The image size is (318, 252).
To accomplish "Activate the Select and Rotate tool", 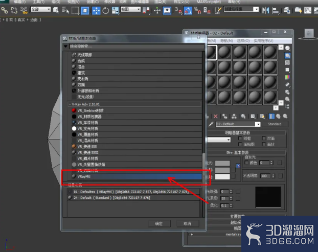I will (106, 10).
